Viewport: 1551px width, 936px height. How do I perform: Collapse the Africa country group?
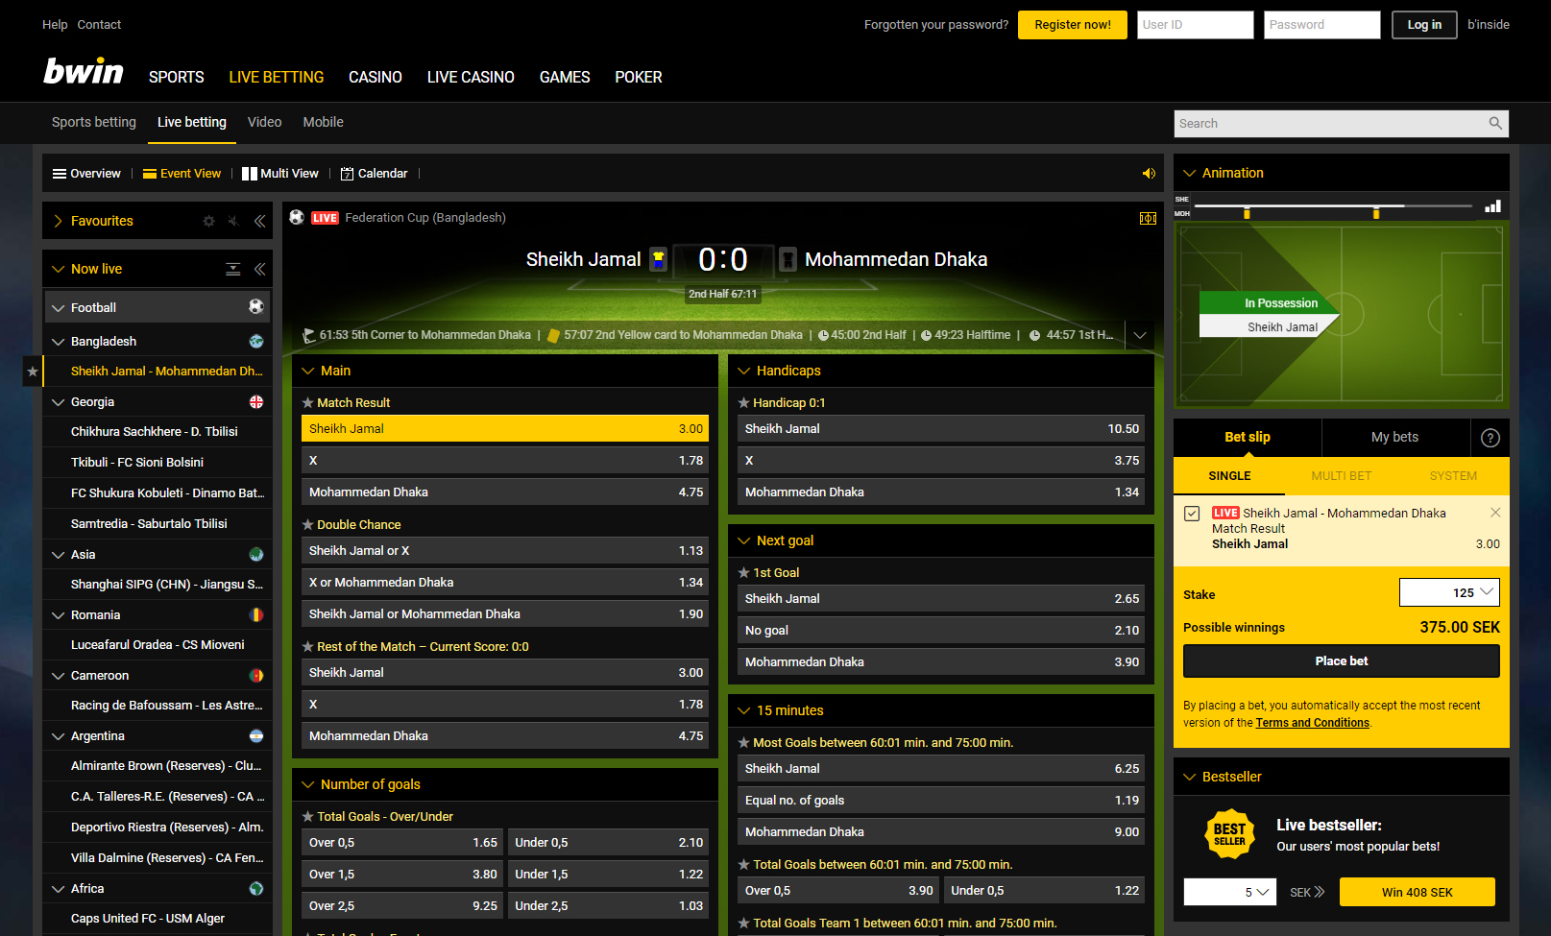click(60, 888)
